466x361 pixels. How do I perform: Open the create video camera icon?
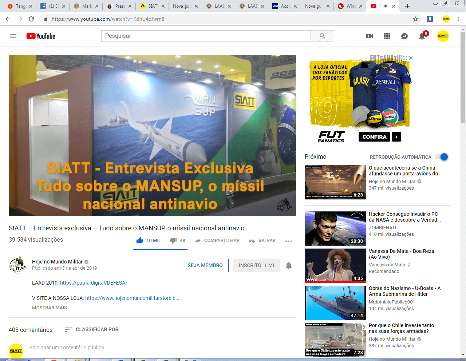tap(370, 36)
